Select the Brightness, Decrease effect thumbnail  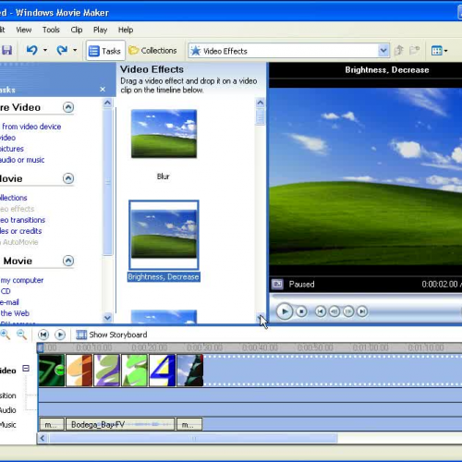point(164,235)
